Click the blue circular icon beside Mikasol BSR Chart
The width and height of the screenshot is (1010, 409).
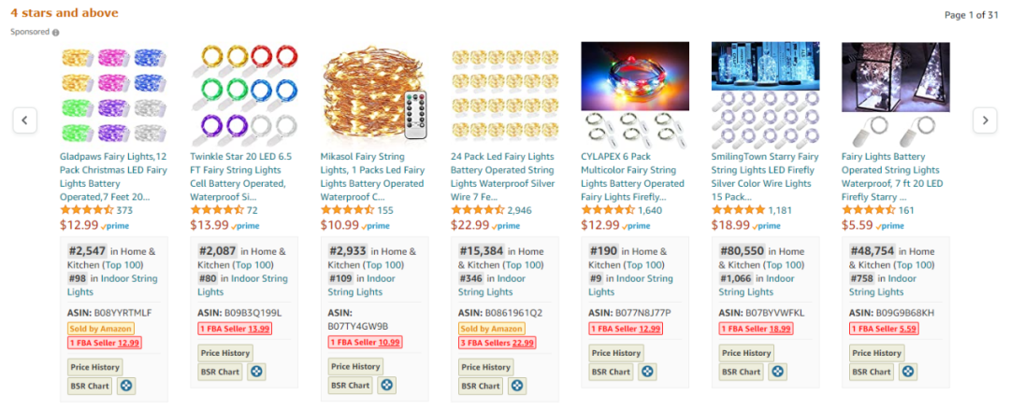[386, 386]
